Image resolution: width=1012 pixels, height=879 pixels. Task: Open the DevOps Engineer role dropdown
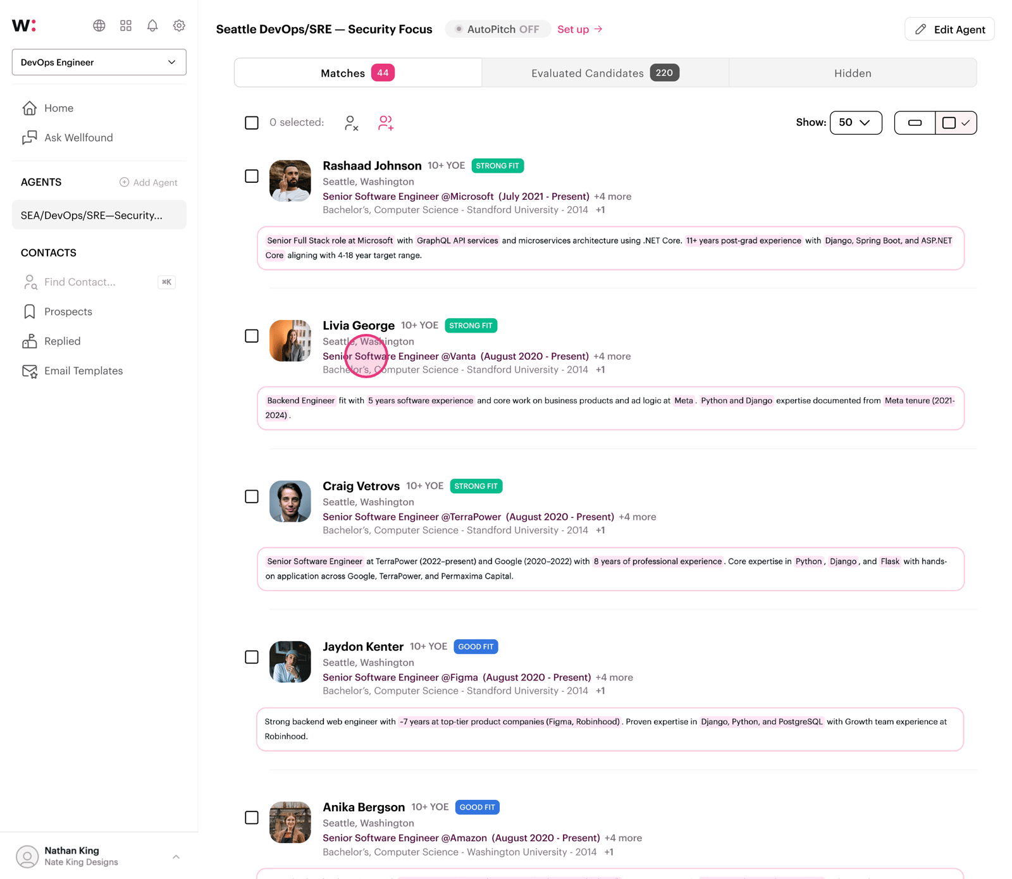[99, 62]
